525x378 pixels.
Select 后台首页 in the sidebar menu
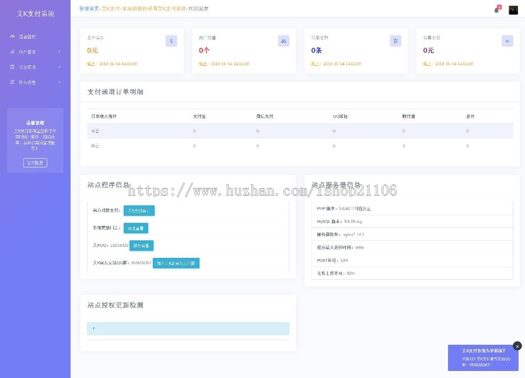pos(28,36)
